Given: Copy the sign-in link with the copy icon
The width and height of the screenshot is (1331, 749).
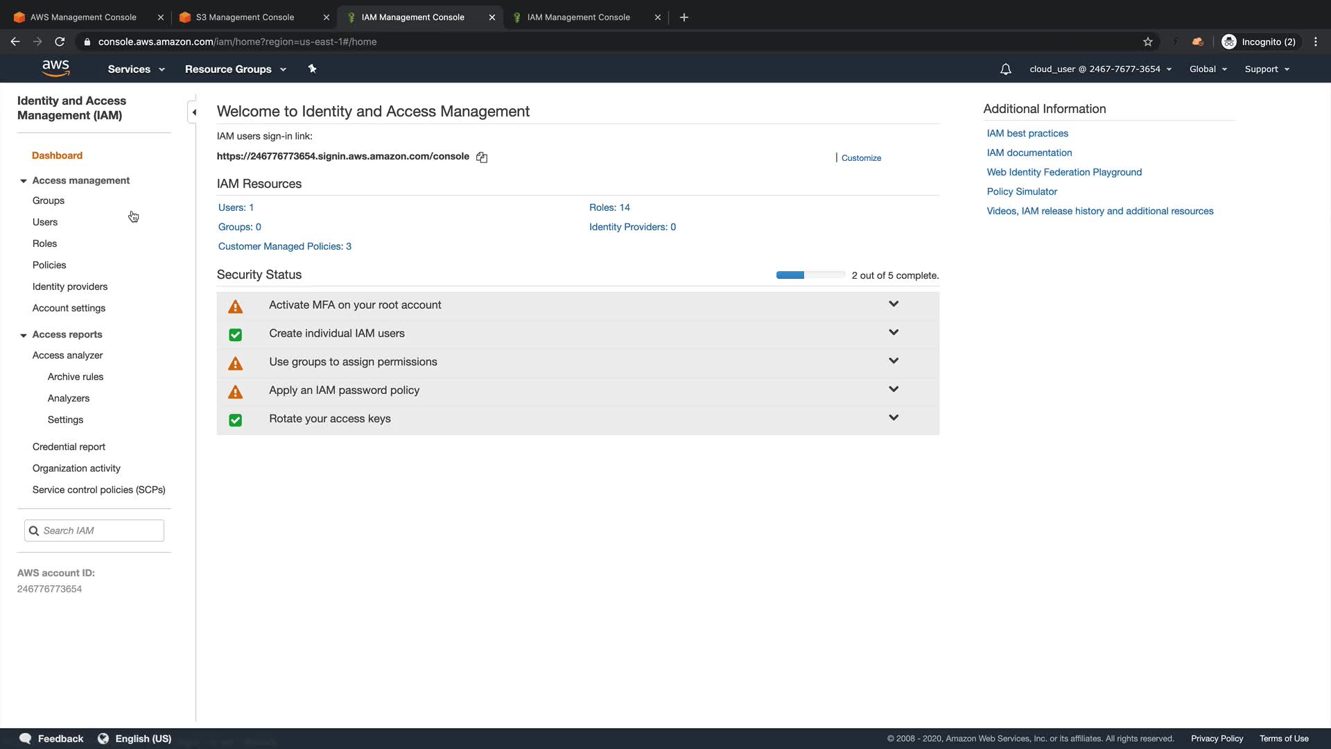Looking at the screenshot, I should [x=482, y=157].
